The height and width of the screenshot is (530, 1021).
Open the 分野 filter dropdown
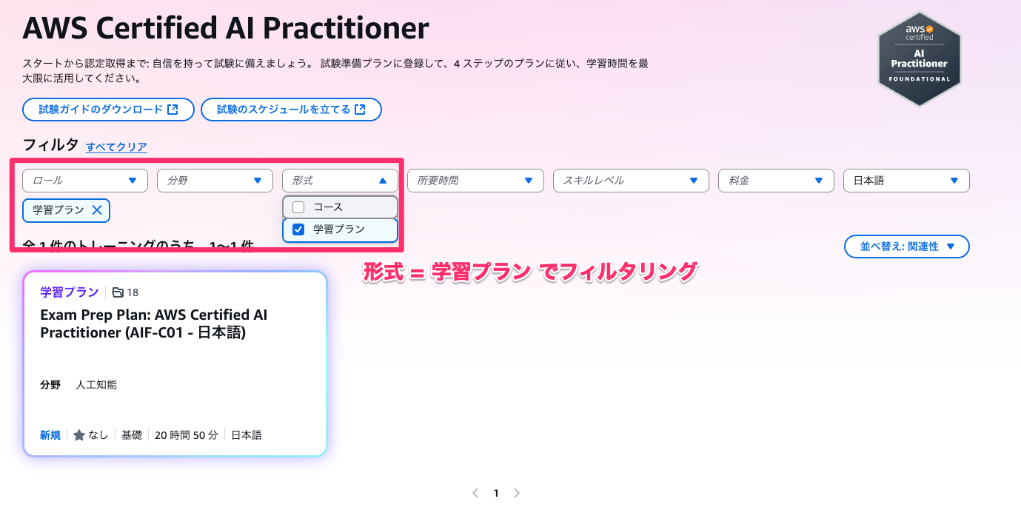pyautogui.click(x=215, y=181)
